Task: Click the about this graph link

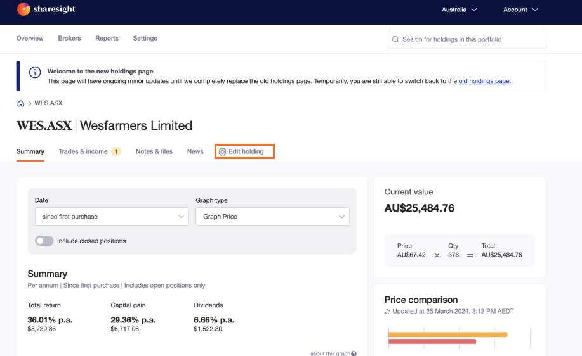Action: (330, 353)
